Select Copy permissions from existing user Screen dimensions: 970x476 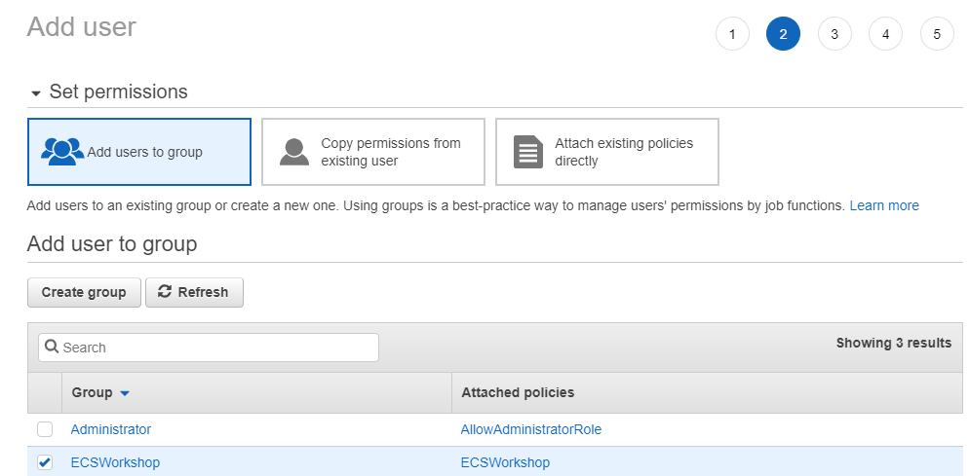tap(372, 152)
